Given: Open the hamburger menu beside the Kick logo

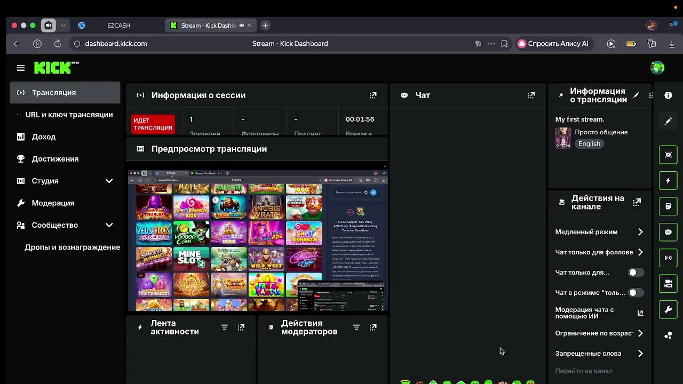Looking at the screenshot, I should pos(21,68).
